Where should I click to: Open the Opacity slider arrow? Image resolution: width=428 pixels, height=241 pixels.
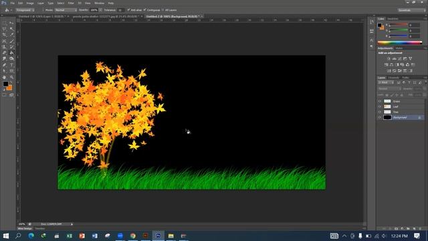(x=100, y=10)
